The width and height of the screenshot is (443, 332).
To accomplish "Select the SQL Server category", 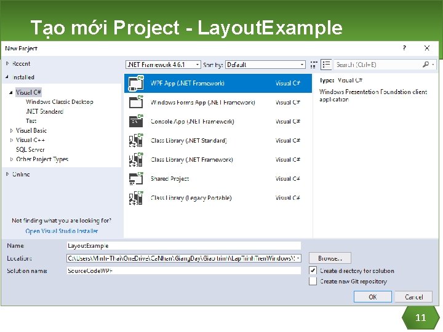I will point(30,149).
